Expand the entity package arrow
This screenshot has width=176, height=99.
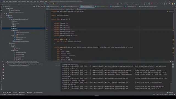(11, 29)
